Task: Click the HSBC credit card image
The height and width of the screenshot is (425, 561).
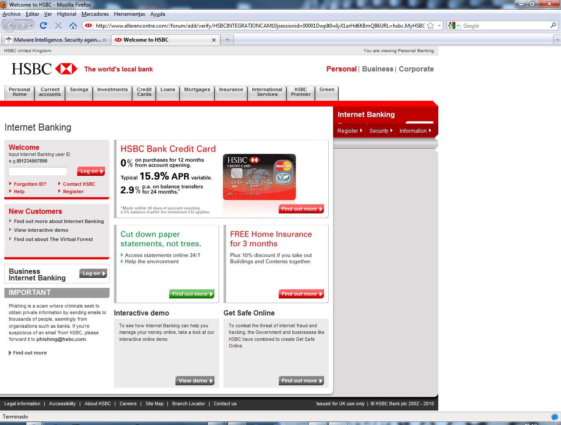Action: 259,177
